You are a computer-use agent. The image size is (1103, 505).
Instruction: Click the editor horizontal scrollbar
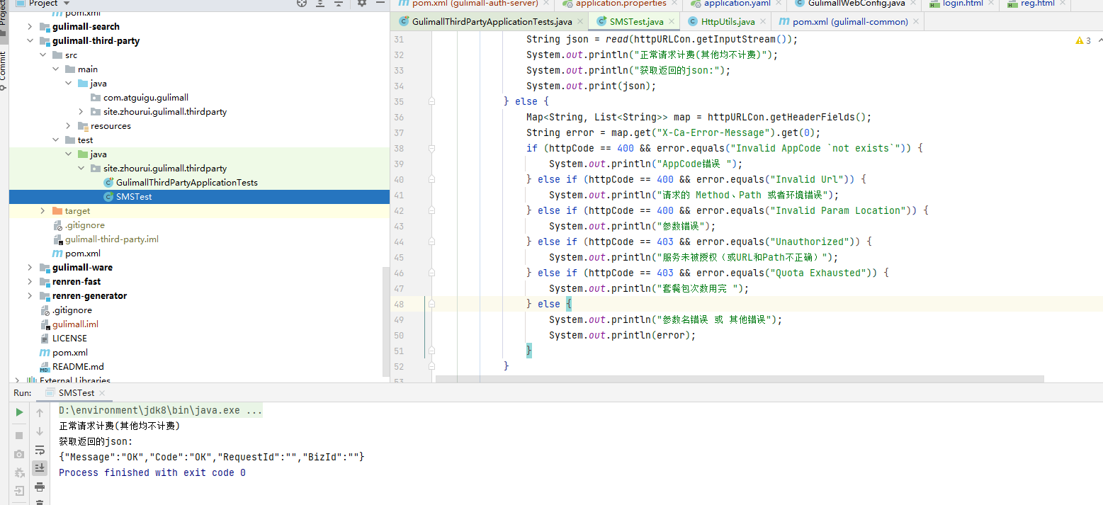740,379
